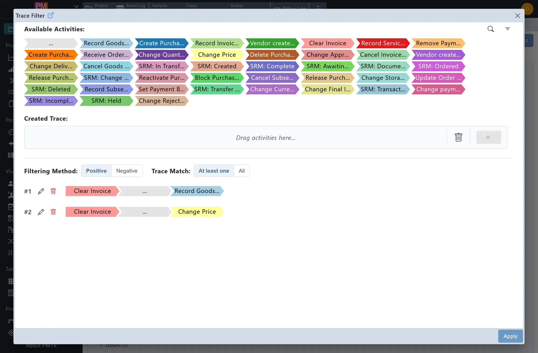Select the Delete Purcha... activity
This screenshot has width=538, height=353.
coord(272,55)
